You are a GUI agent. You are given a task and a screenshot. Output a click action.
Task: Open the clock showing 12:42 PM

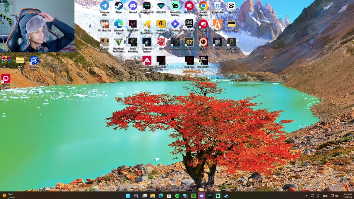click(347, 196)
